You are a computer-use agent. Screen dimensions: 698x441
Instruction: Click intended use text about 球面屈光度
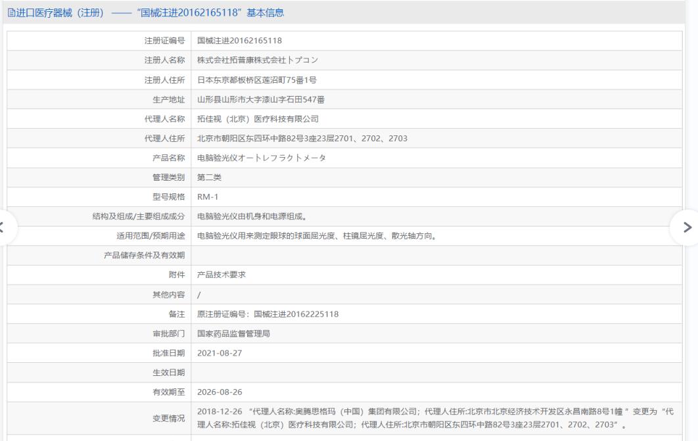click(317, 236)
